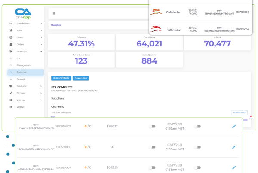Click the Users icon in sidebar
The height and width of the screenshot is (173, 258).
pyautogui.click(x=11, y=37)
